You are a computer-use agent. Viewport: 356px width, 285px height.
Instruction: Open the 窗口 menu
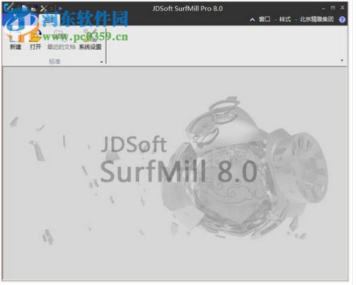pyautogui.click(x=265, y=19)
